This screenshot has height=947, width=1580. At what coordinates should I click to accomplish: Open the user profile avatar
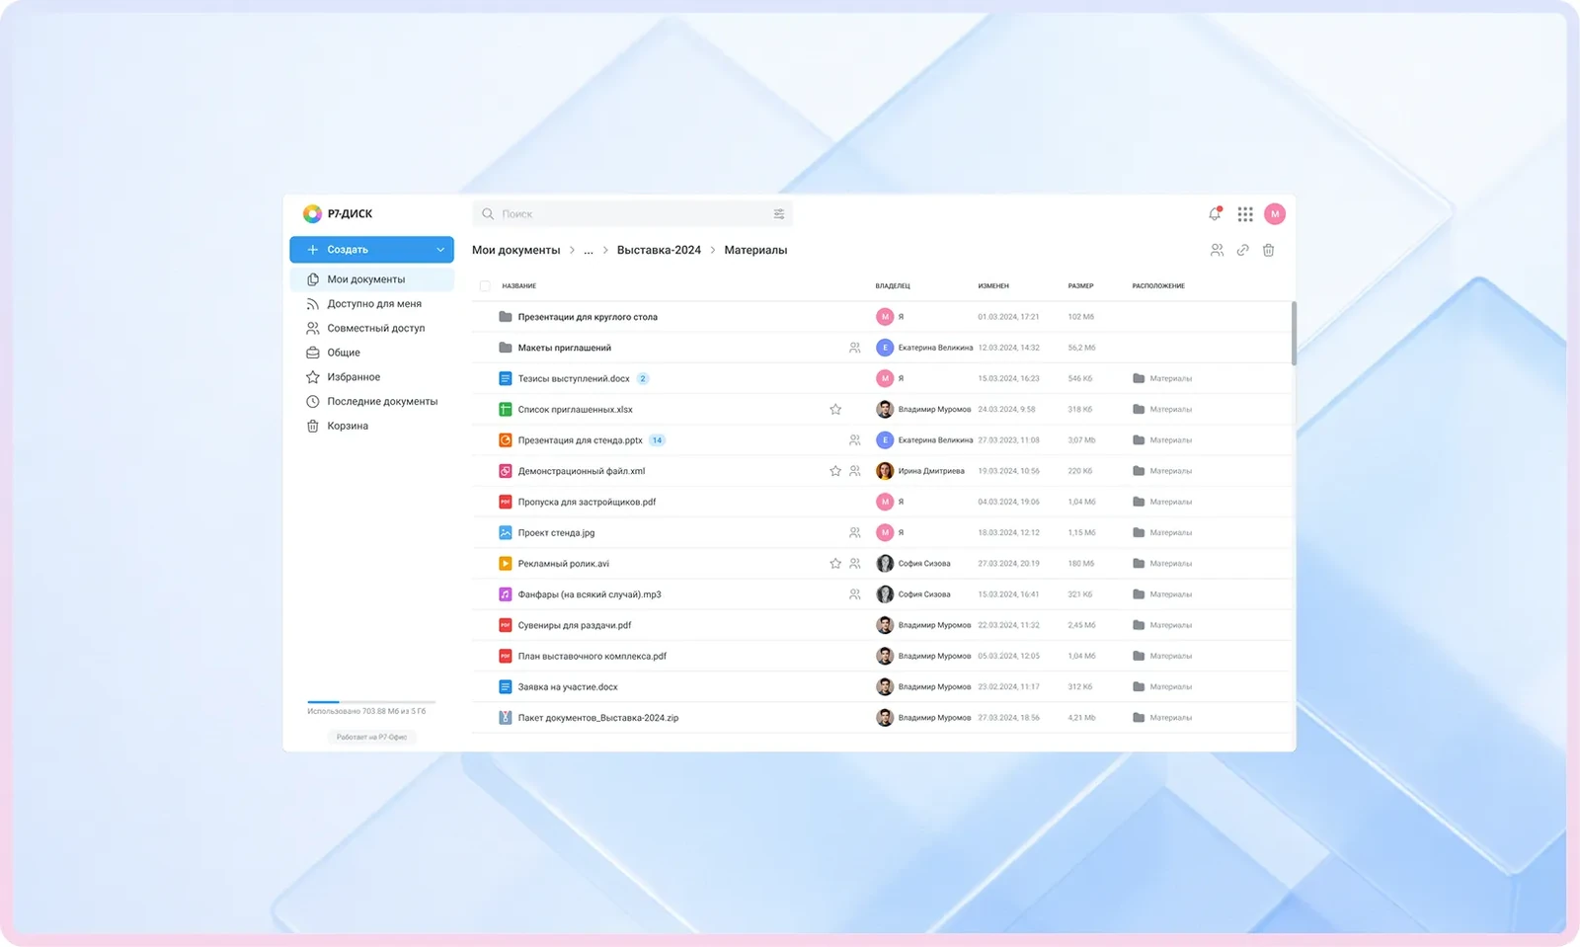pos(1275,213)
